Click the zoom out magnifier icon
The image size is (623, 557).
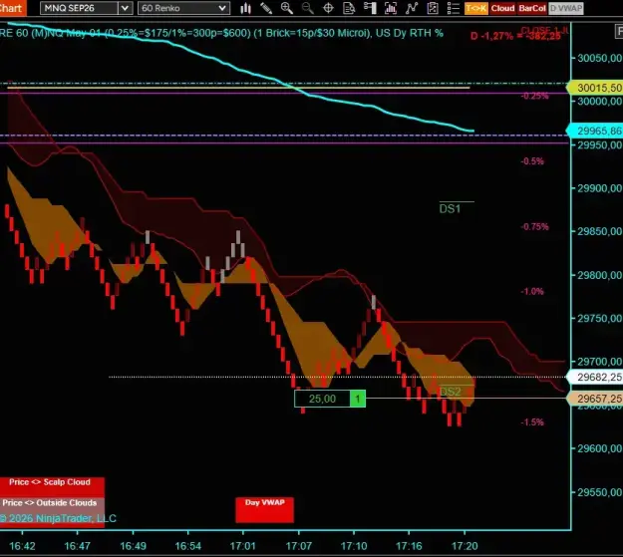[x=307, y=8]
